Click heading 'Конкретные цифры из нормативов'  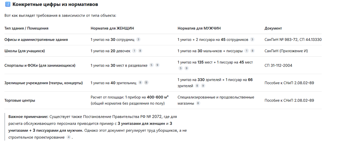[x=55, y=5]
